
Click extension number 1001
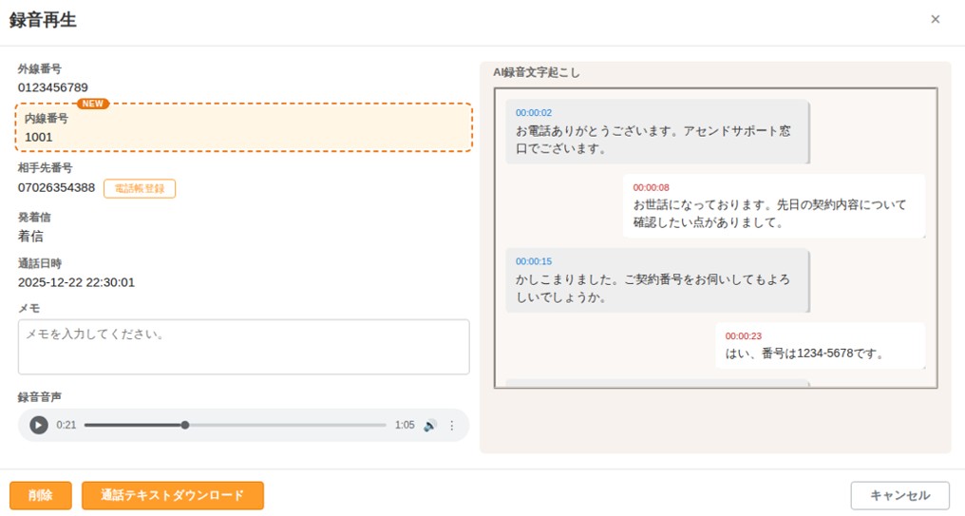tap(38, 137)
